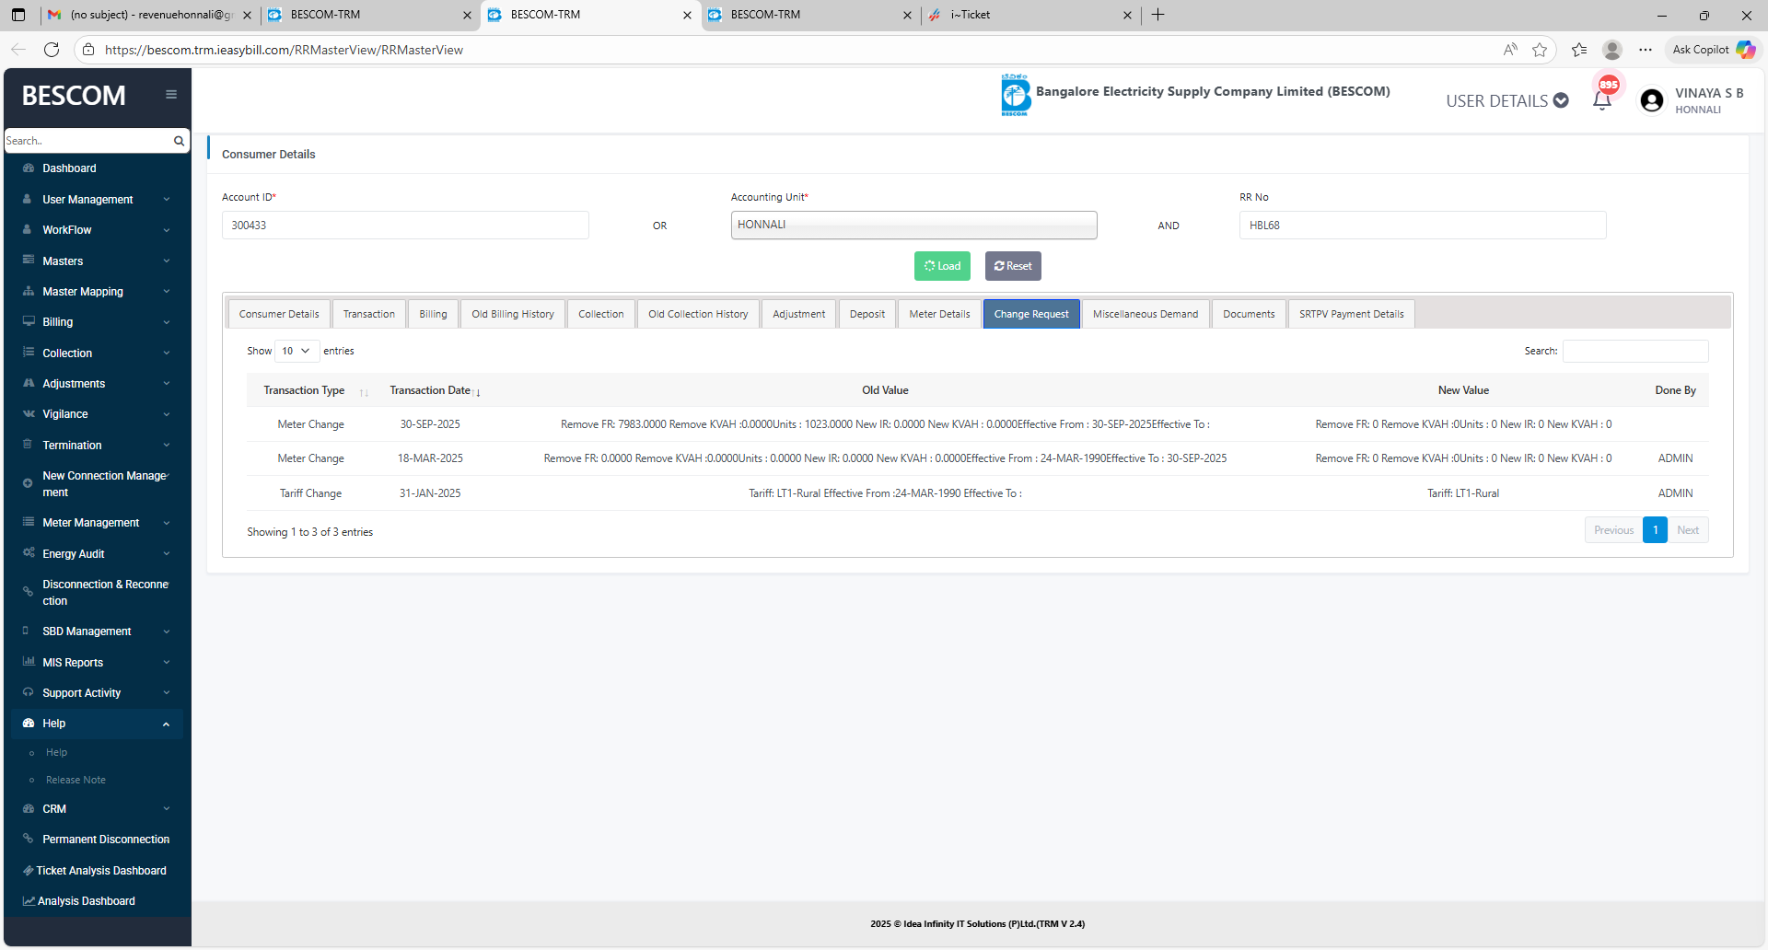
Task: Expand User Management menu
Action: pyautogui.click(x=96, y=200)
